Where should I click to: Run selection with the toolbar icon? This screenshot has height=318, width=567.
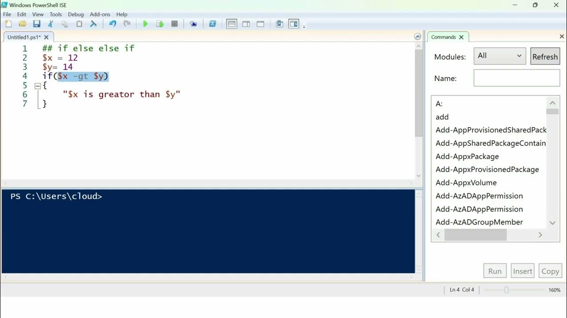point(160,24)
